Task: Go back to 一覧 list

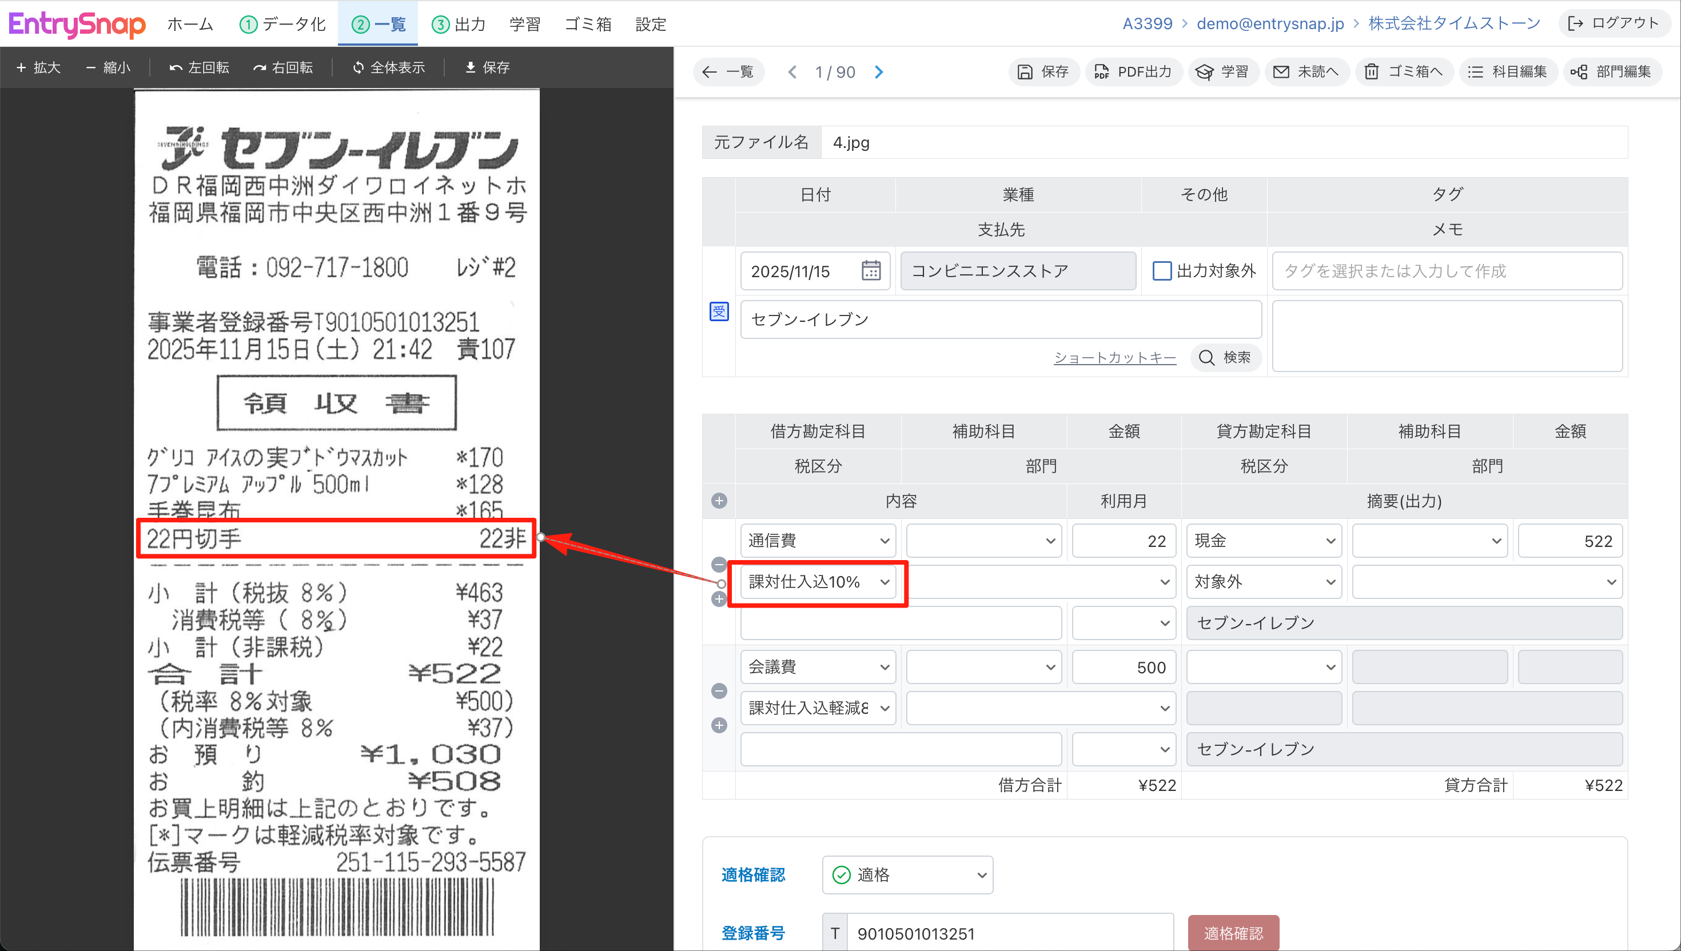Action: click(728, 72)
